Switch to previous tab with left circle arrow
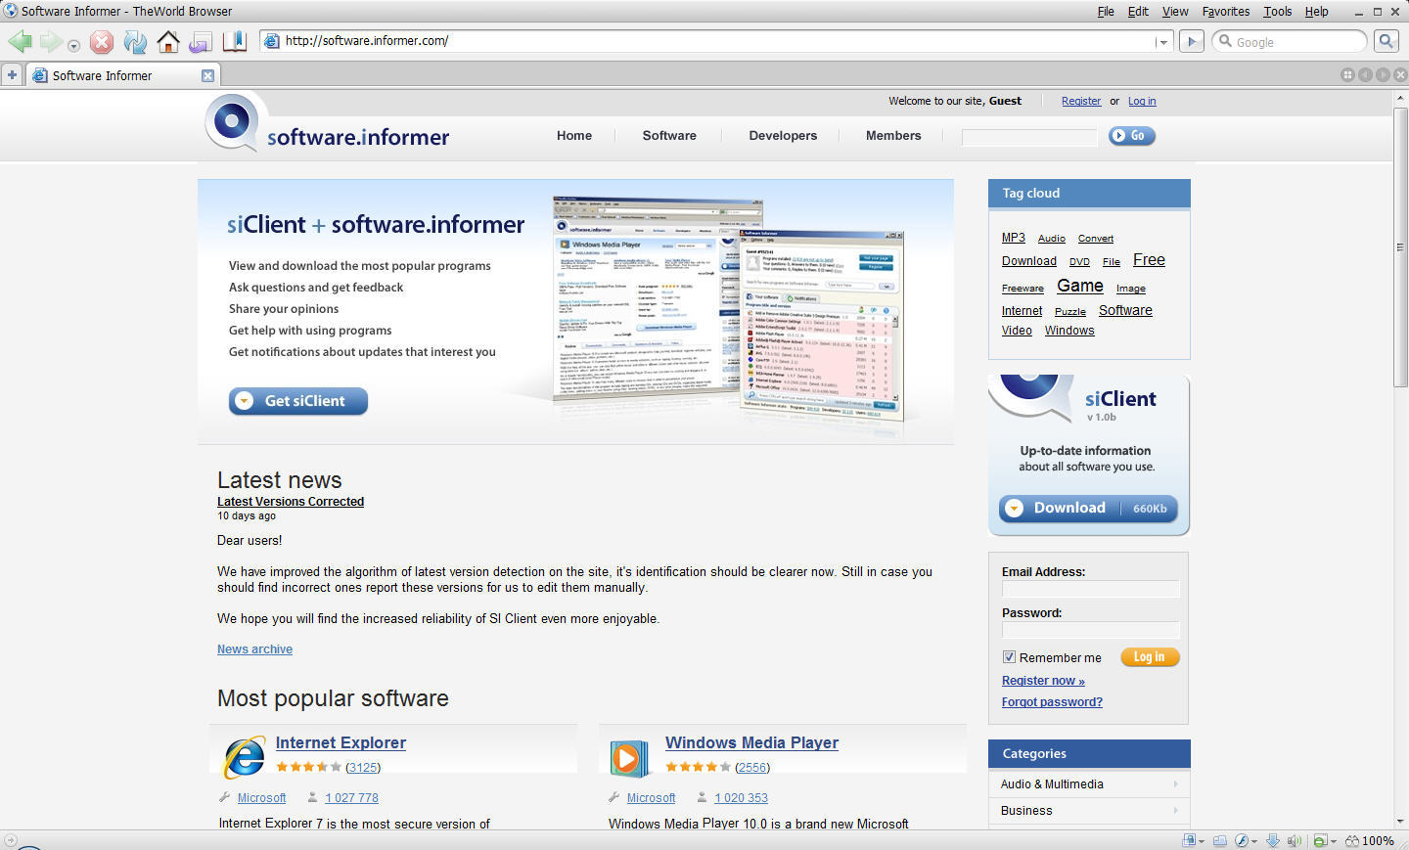 tap(1365, 75)
